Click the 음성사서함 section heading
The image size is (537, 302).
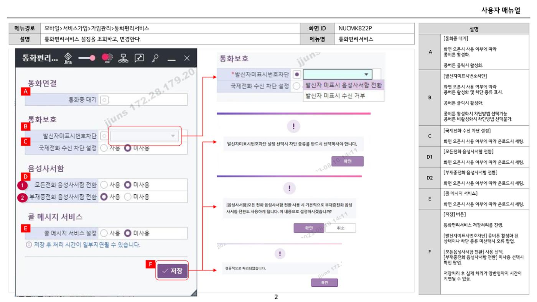(x=46, y=168)
